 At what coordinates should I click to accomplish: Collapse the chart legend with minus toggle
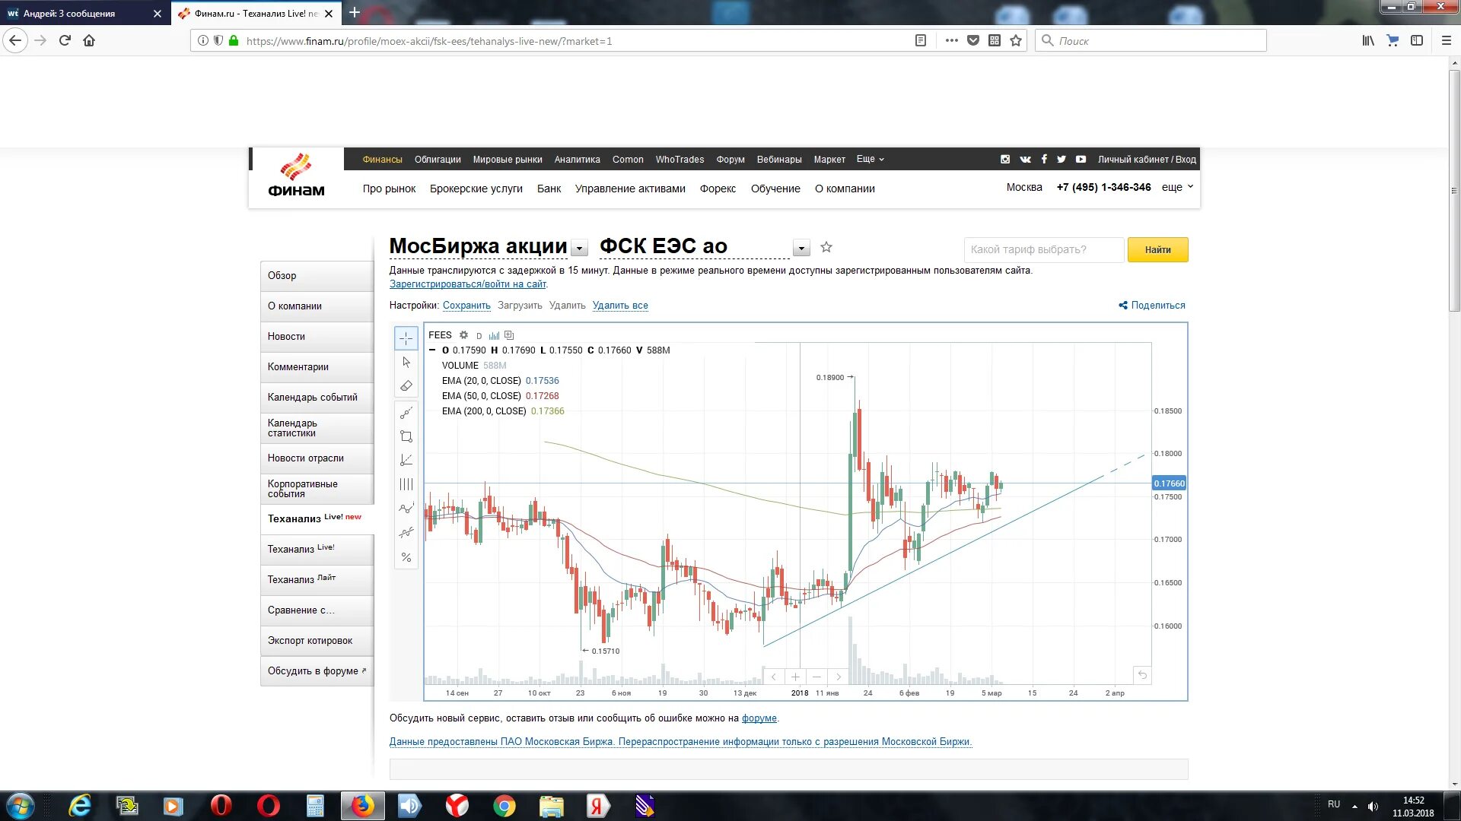click(x=432, y=350)
